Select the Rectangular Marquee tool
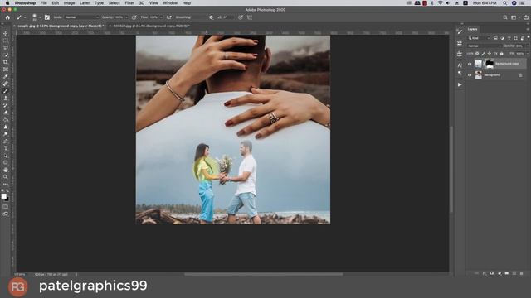 click(x=6, y=41)
